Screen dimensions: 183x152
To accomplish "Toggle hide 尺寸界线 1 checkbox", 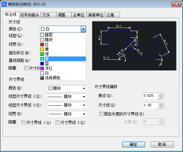I will (x=23, y=123).
